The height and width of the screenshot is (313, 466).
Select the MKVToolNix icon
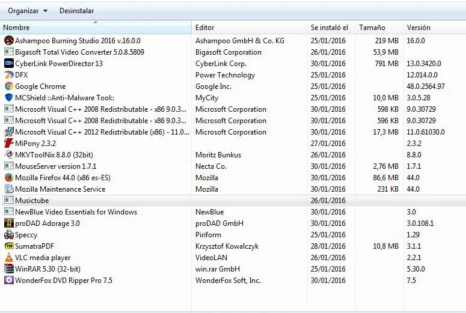click(x=9, y=155)
